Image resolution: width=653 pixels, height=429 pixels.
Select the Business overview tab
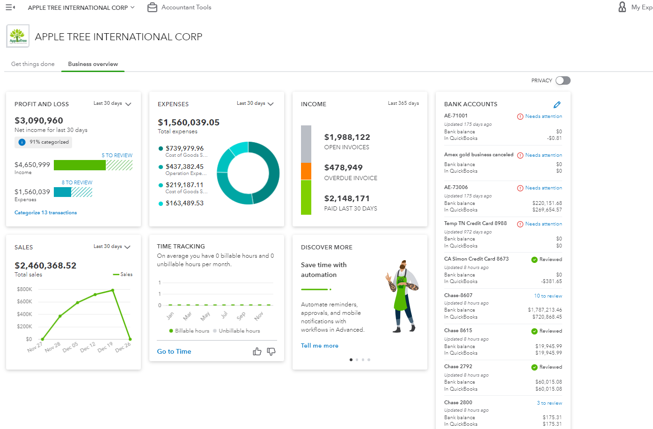click(93, 64)
